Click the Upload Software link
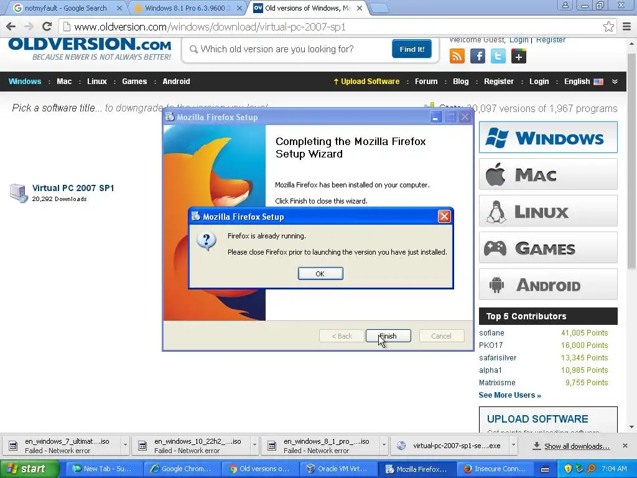The image size is (637, 478). [366, 82]
